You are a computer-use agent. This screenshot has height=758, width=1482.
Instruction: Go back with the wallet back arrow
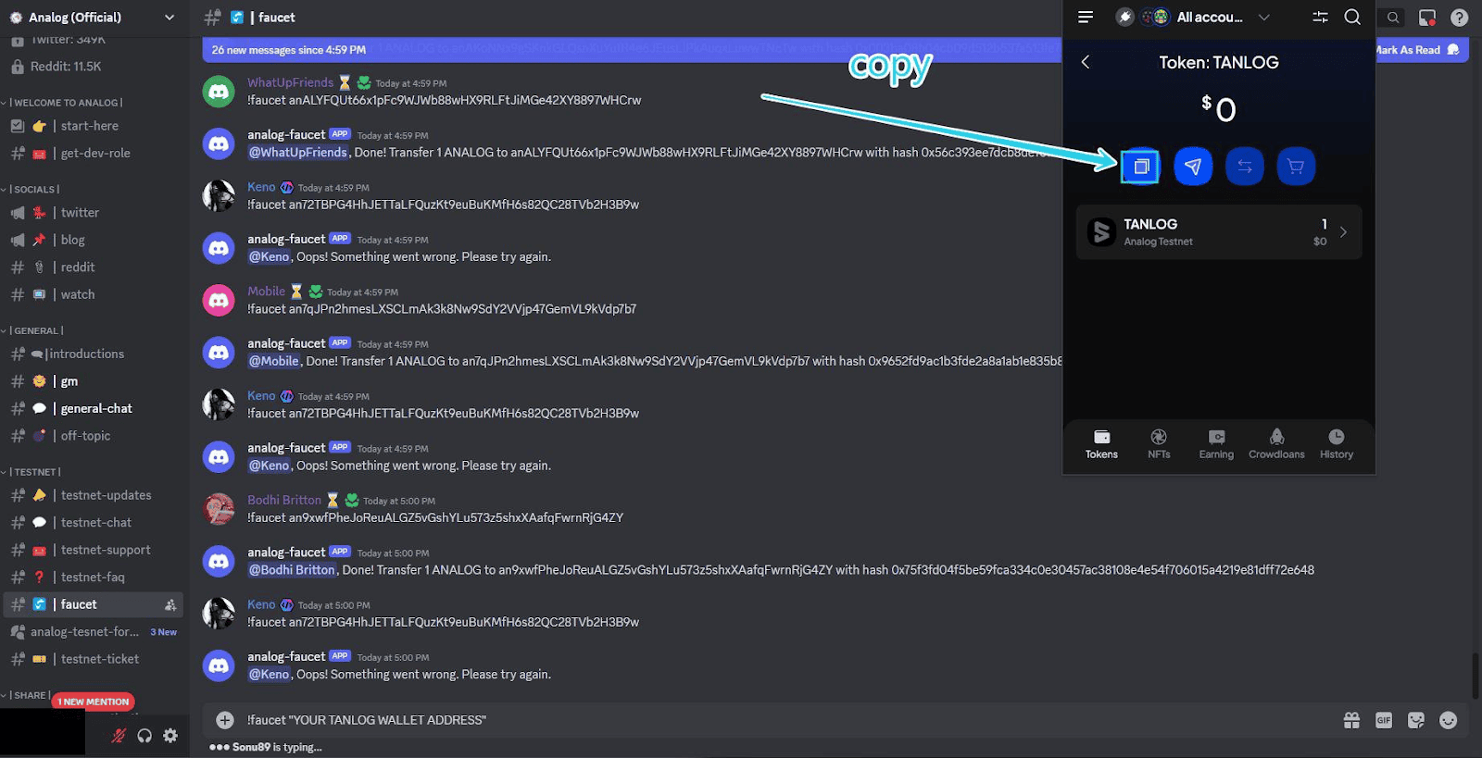coord(1086,62)
